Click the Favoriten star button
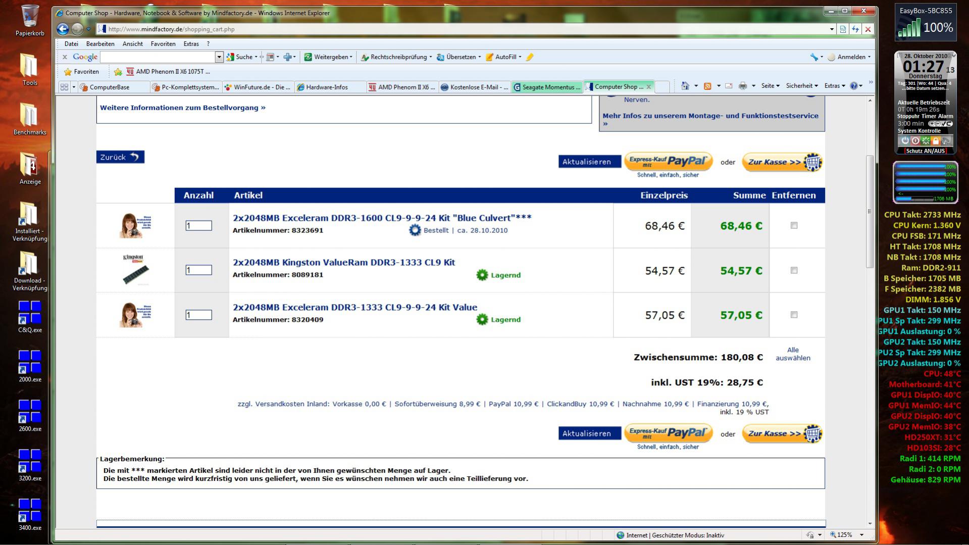Image resolution: width=969 pixels, height=545 pixels. click(x=81, y=72)
